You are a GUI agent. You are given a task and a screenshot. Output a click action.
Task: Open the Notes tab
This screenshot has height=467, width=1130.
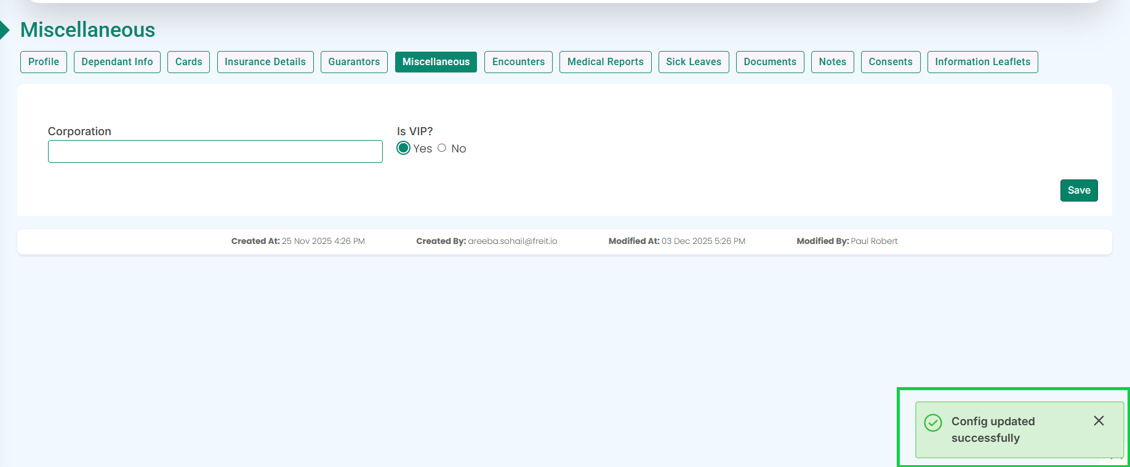832,62
